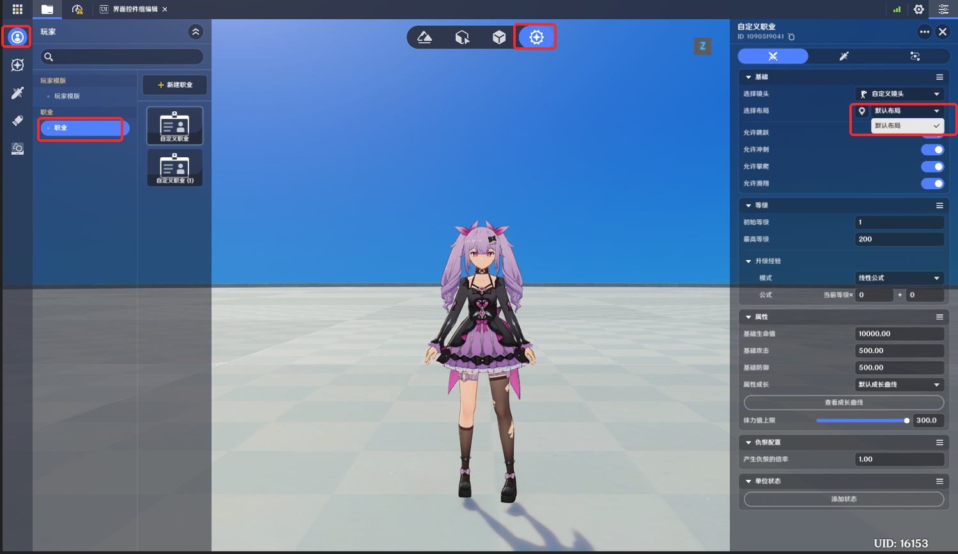Click the bullet projectile icon in left sidebar

point(17,121)
